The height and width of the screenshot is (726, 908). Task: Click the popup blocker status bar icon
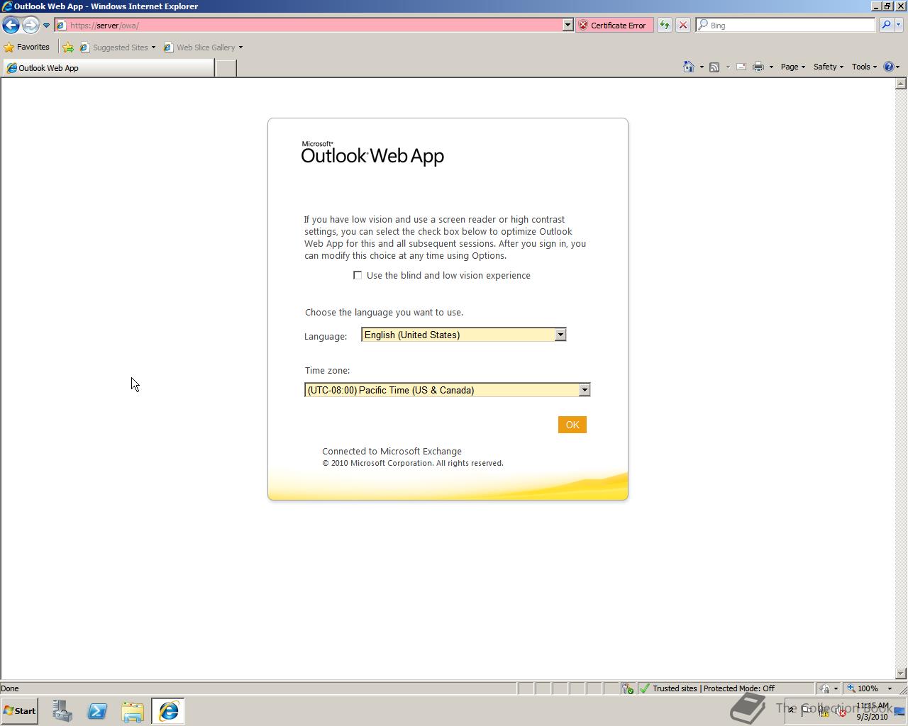[628, 688]
